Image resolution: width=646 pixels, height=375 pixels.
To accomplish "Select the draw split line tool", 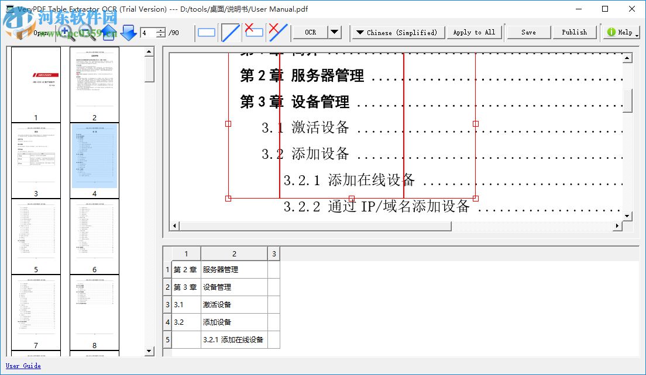I will pyautogui.click(x=229, y=32).
